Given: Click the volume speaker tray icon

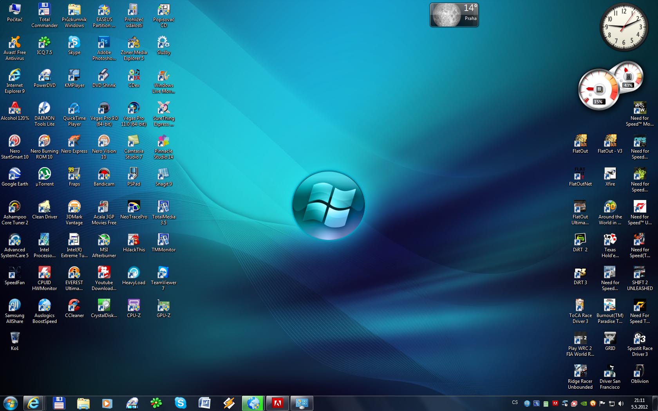Looking at the screenshot, I should [621, 404].
